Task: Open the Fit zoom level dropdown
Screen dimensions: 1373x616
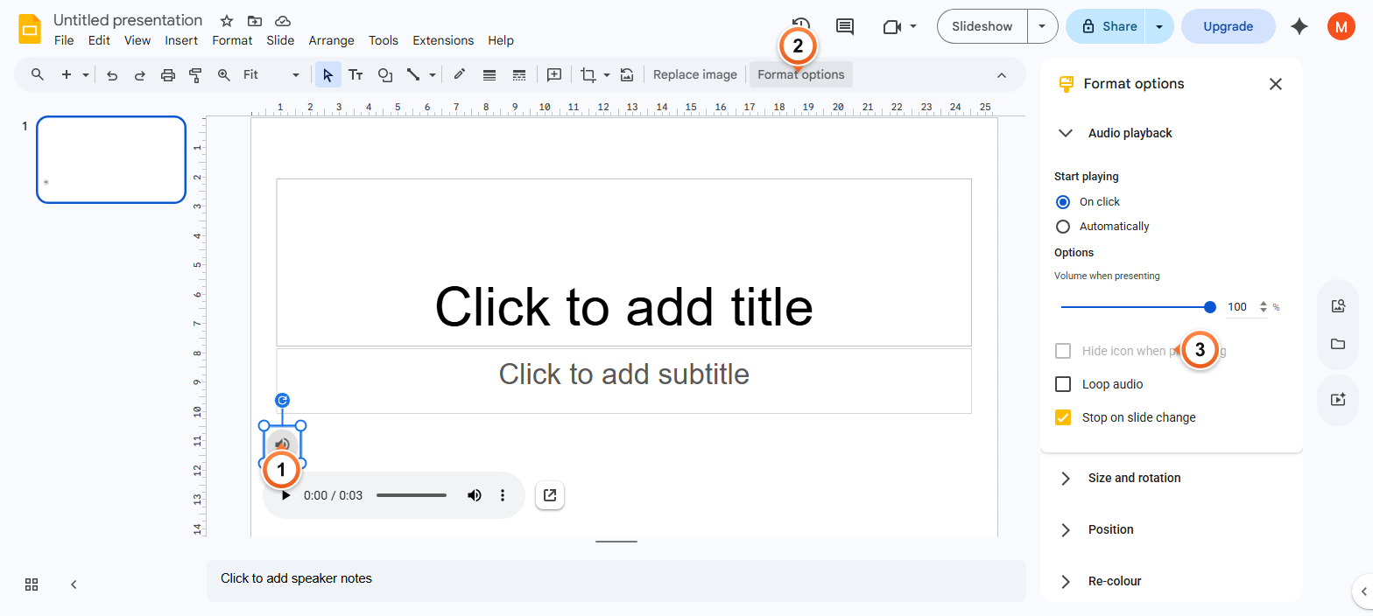Action: [271, 75]
